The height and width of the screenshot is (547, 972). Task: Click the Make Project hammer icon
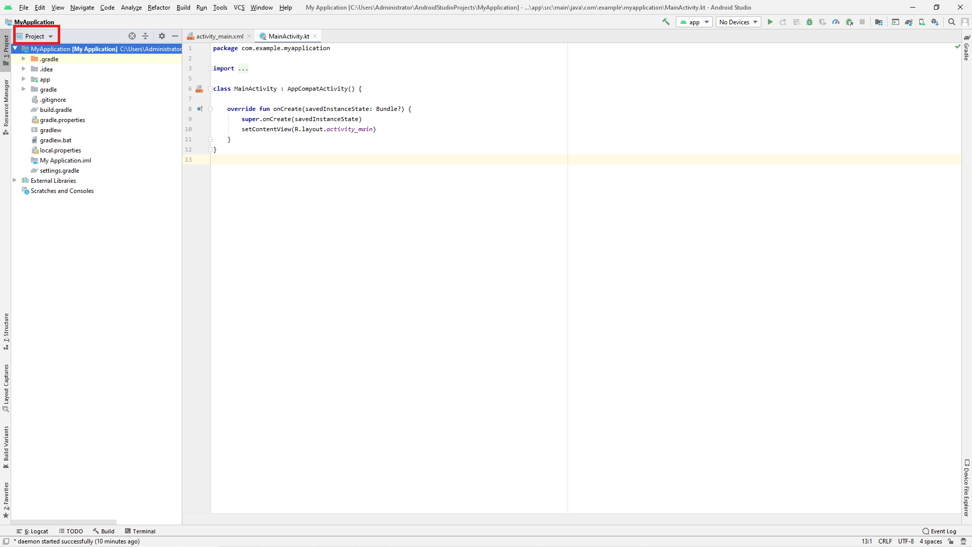click(666, 22)
